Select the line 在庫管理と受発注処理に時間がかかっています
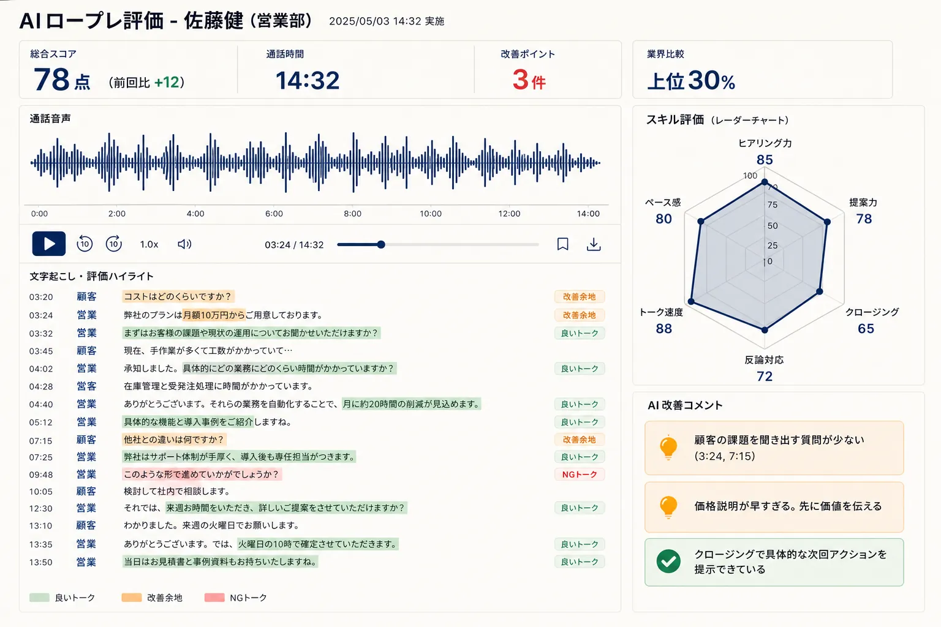The image size is (941, 627). [219, 386]
